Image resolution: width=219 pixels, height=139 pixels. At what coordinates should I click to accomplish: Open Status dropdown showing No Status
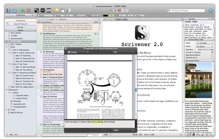coord(204,46)
